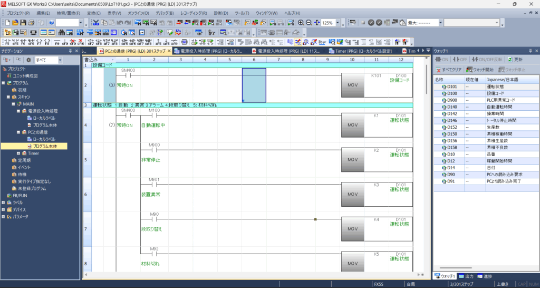
Task: Click the navigation panel settings gear icon
Action: pyautogui.click(x=28, y=60)
